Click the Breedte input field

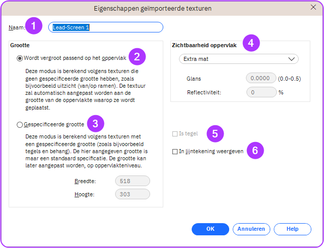click(132, 181)
